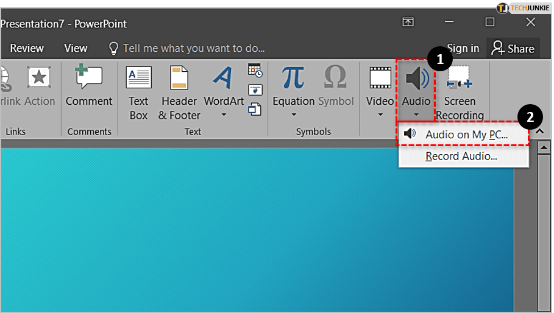Viewport: 554px width, 313px height.
Task: Insert Date & Time via the calendar icon
Action: coord(255,70)
